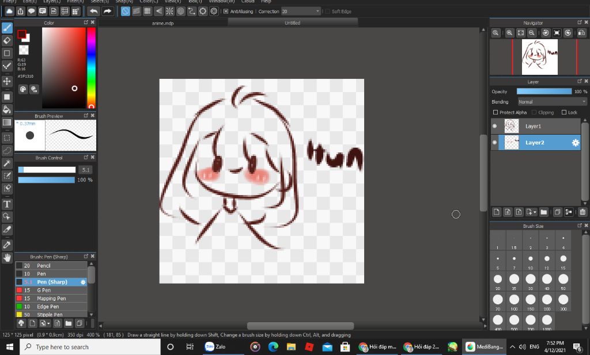This screenshot has width=590, height=355.
Task: Open Layer2 settings gear
Action: point(576,142)
